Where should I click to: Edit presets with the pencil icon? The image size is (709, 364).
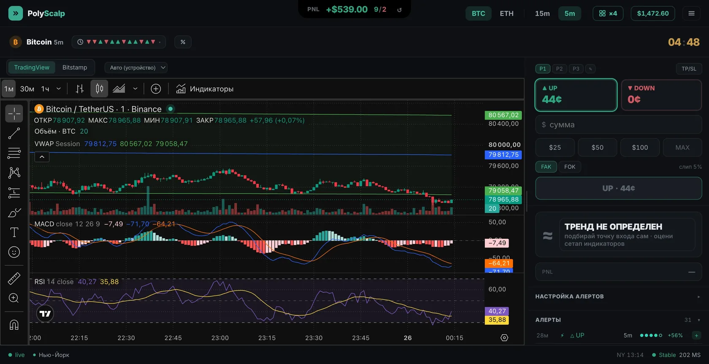tap(590, 69)
